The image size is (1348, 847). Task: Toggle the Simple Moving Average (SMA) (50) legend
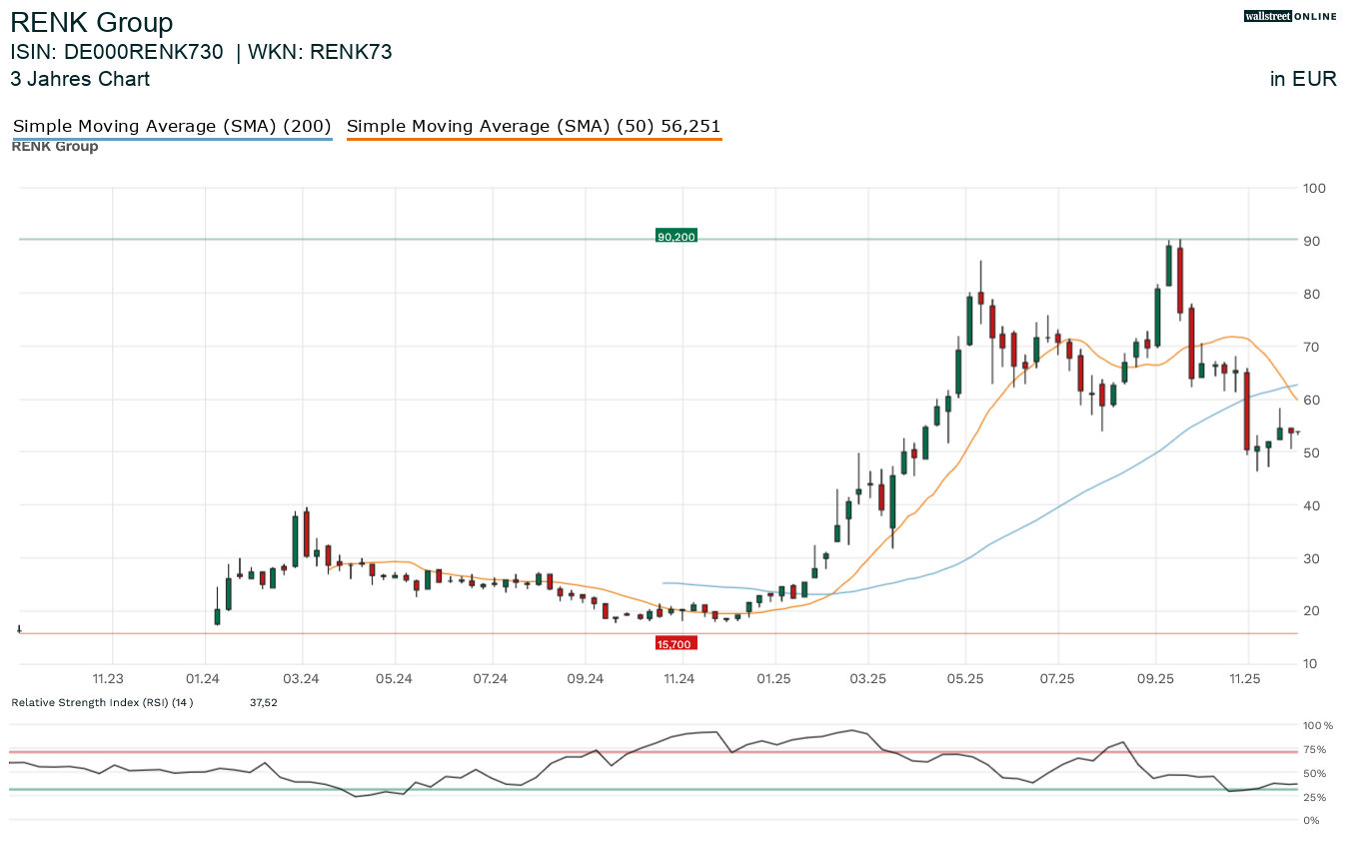(533, 126)
